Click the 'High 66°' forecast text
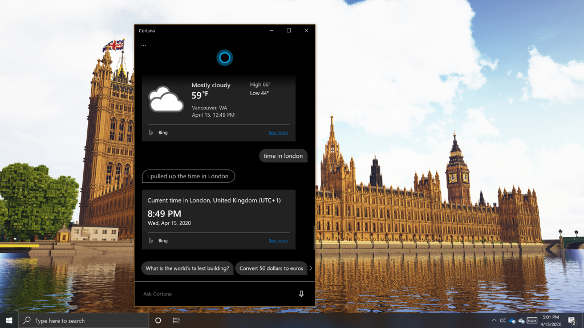 [x=260, y=85]
